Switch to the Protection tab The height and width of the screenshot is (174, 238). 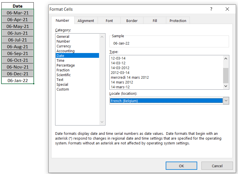click(178, 20)
